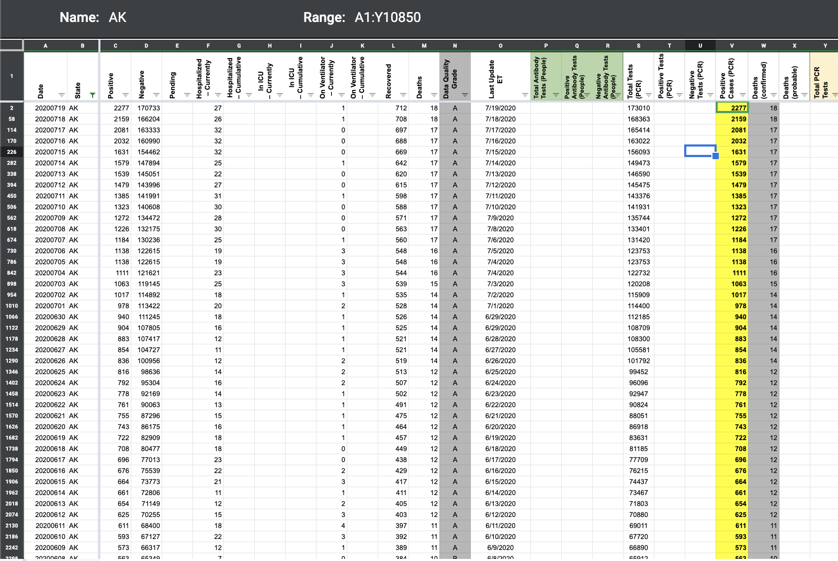
Task: Select the highlighted row number 226
Action: point(12,152)
